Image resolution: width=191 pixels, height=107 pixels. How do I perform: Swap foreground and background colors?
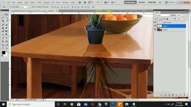[x=7, y=51]
